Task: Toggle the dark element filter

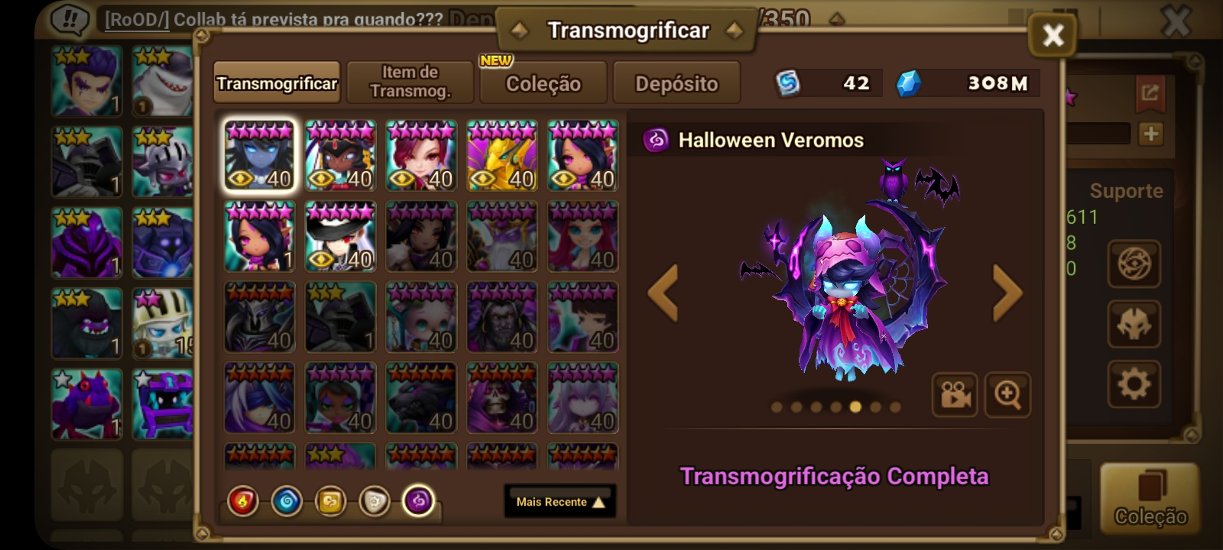Action: 418,502
